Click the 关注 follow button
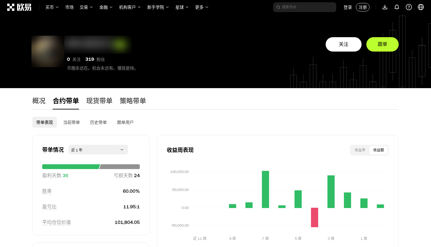This screenshot has width=431, height=247. point(344,44)
